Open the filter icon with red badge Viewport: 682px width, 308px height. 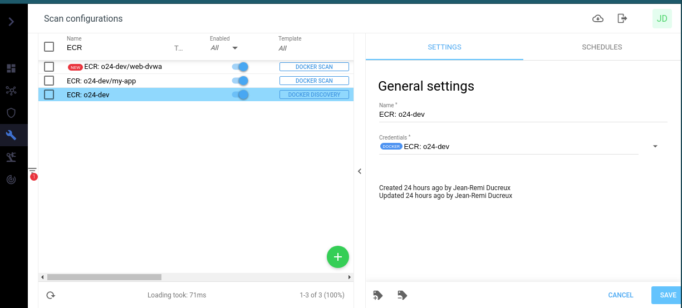32,172
